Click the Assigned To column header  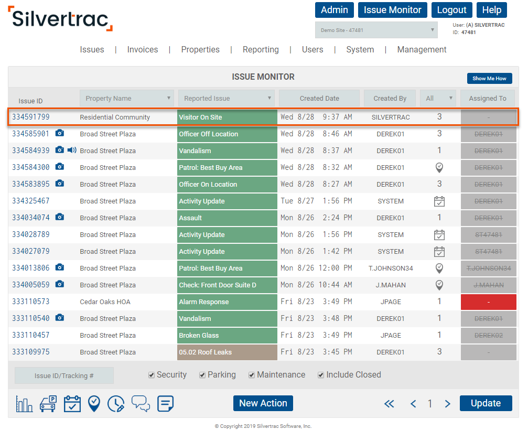487,99
